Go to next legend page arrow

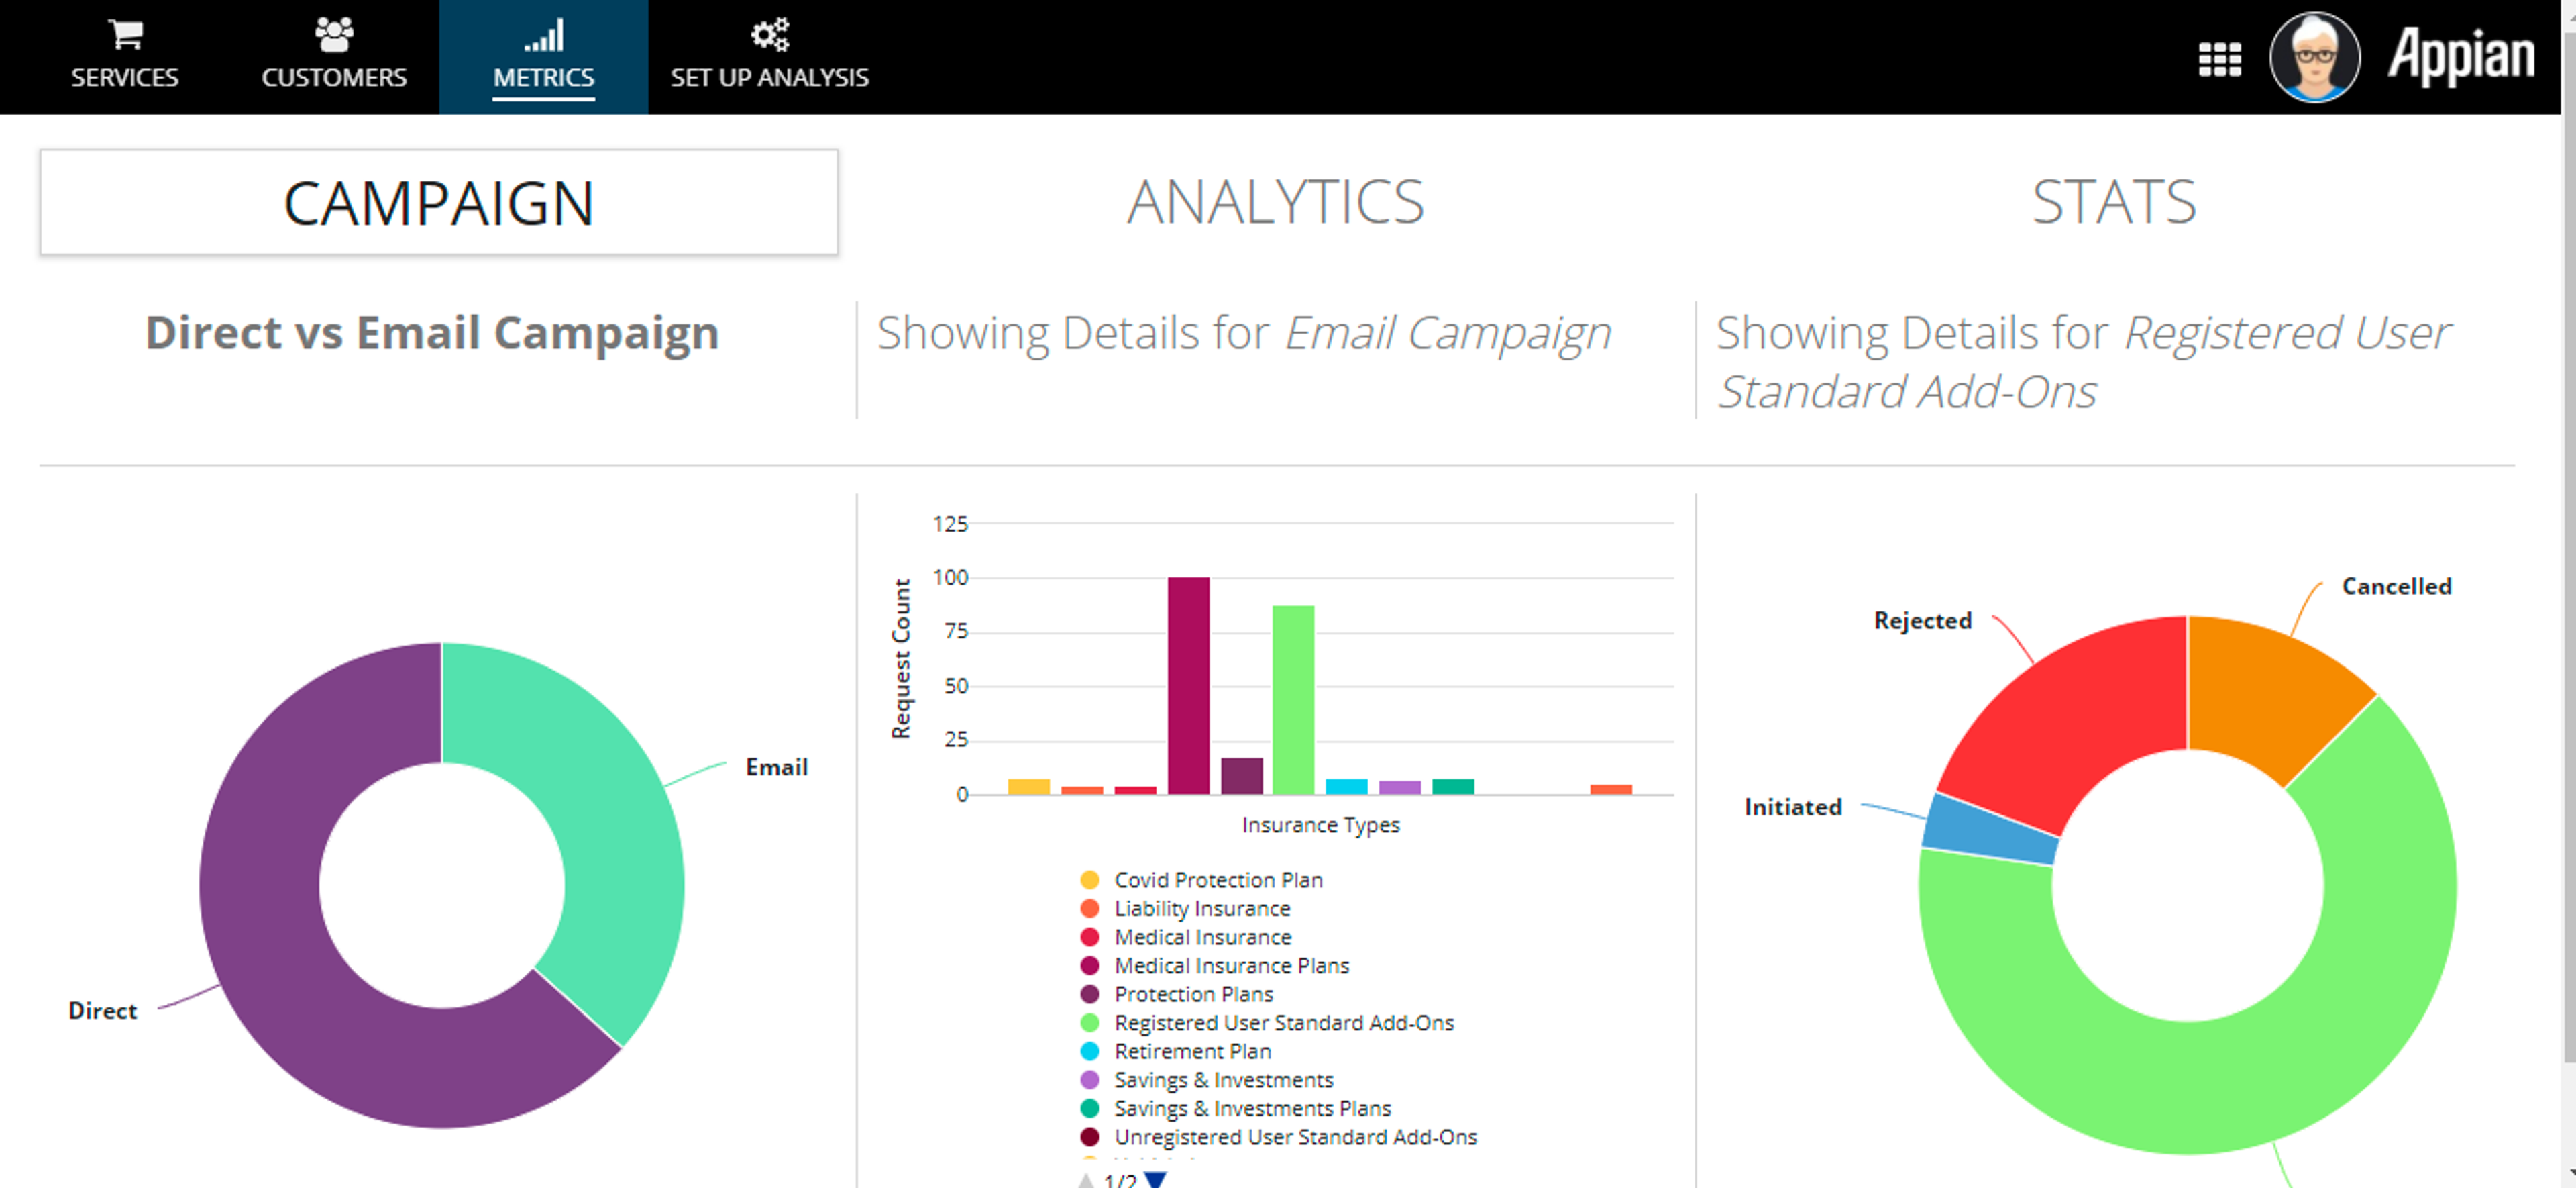(1155, 1180)
